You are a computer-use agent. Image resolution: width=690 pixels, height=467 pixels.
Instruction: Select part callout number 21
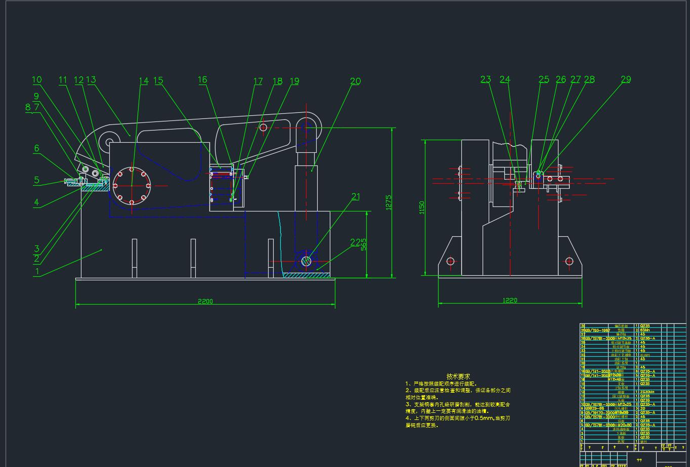(x=356, y=197)
